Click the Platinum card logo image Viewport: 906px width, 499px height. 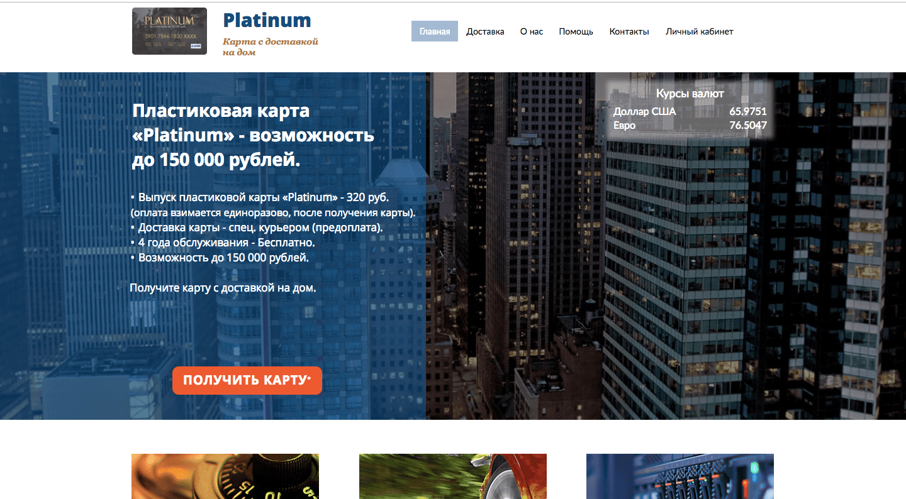click(x=169, y=31)
